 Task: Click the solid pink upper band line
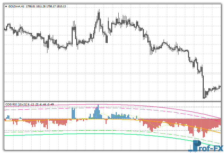(x=141, y=106)
